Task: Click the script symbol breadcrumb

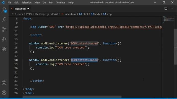Action: (108, 14)
